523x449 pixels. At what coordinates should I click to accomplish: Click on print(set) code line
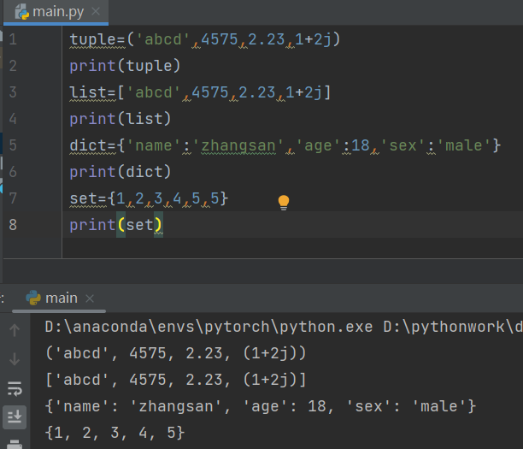click(116, 225)
